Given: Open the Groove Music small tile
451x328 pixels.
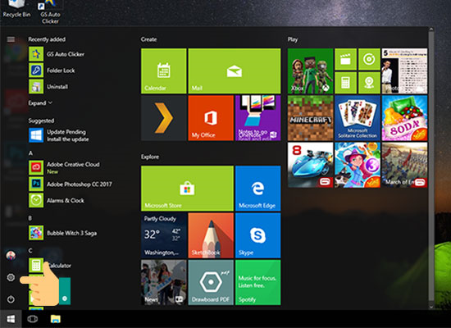Looking at the screenshot, I should point(369,59).
